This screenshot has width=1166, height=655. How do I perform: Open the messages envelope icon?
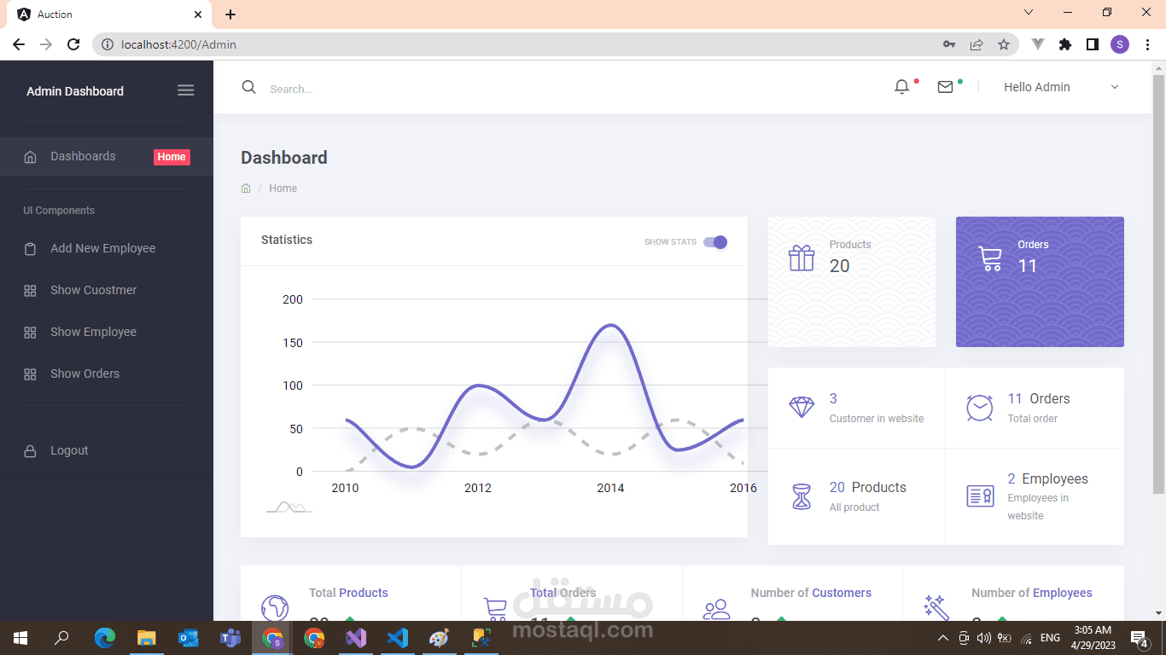click(x=945, y=87)
